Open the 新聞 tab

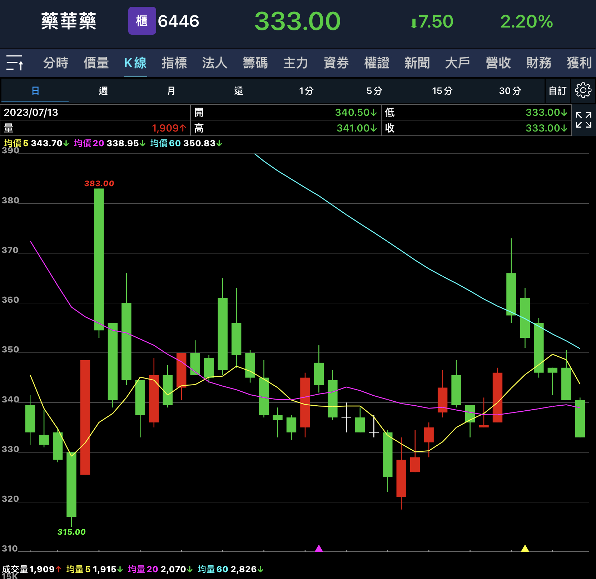click(x=417, y=63)
